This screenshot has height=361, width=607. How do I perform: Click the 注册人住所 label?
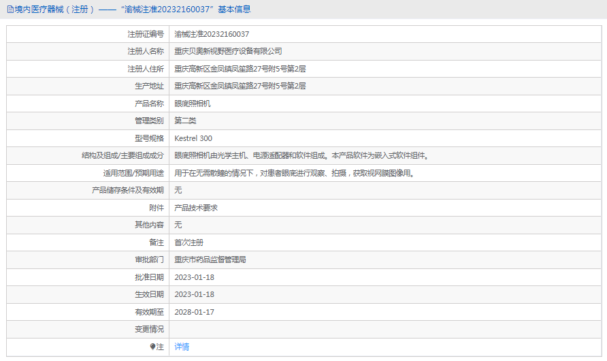(146, 69)
